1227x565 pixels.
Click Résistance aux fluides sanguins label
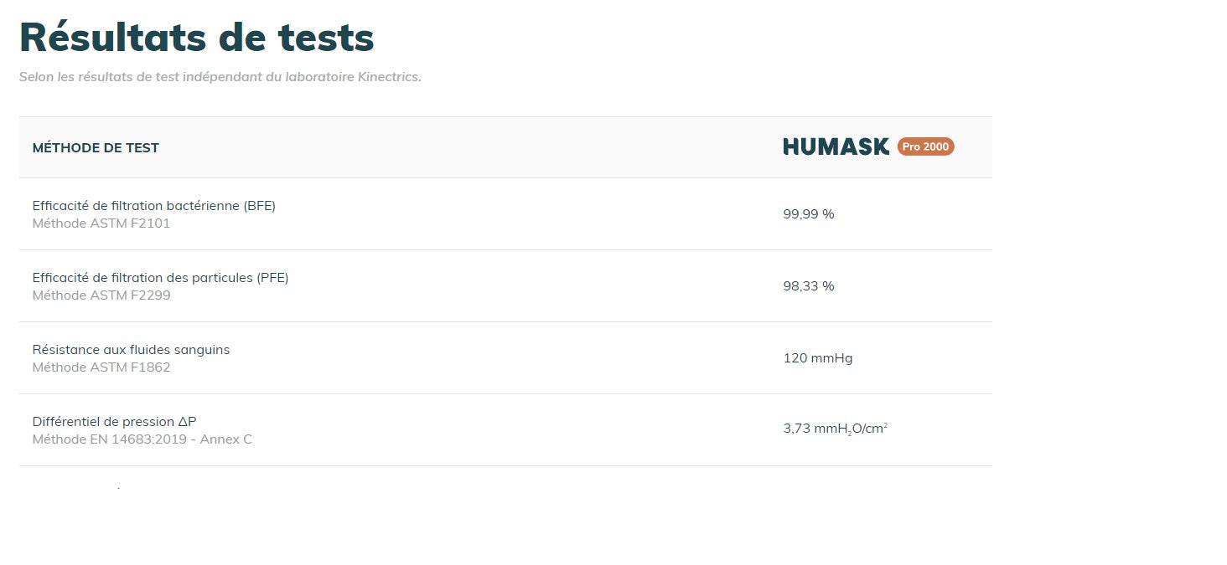pyautogui.click(x=131, y=350)
